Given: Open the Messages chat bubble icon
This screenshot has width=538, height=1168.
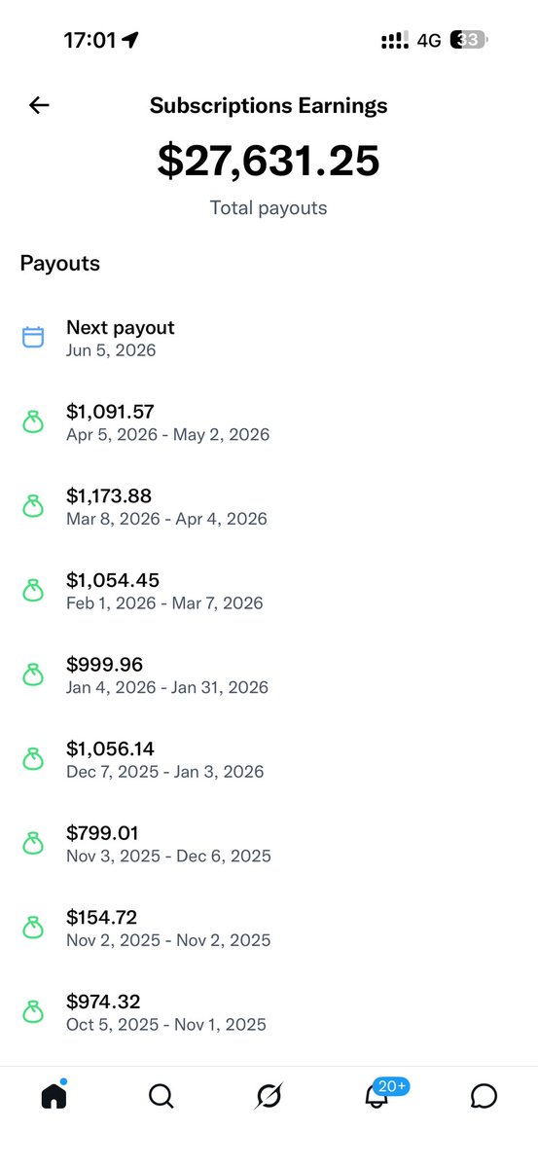Looking at the screenshot, I should pyautogui.click(x=484, y=1097).
